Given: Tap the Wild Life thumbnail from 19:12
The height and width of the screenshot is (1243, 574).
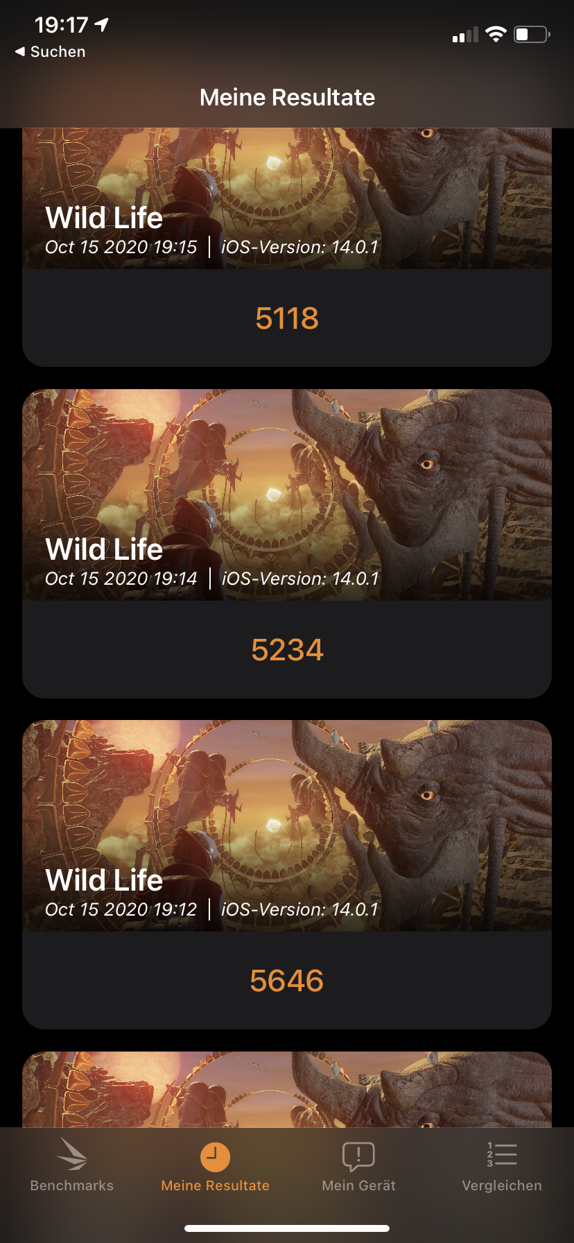Looking at the screenshot, I should coord(287,825).
